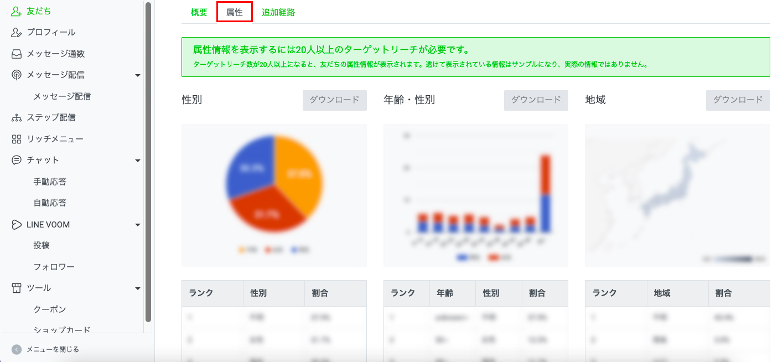Click the メッセージ通数 inbox icon
Image resolution: width=783 pixels, height=362 pixels.
click(16, 53)
